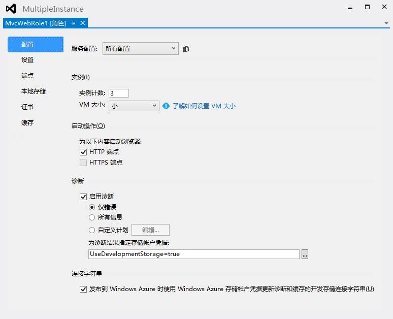Click the 实例计数 input field
The width and height of the screenshot is (393, 319).
(119, 93)
